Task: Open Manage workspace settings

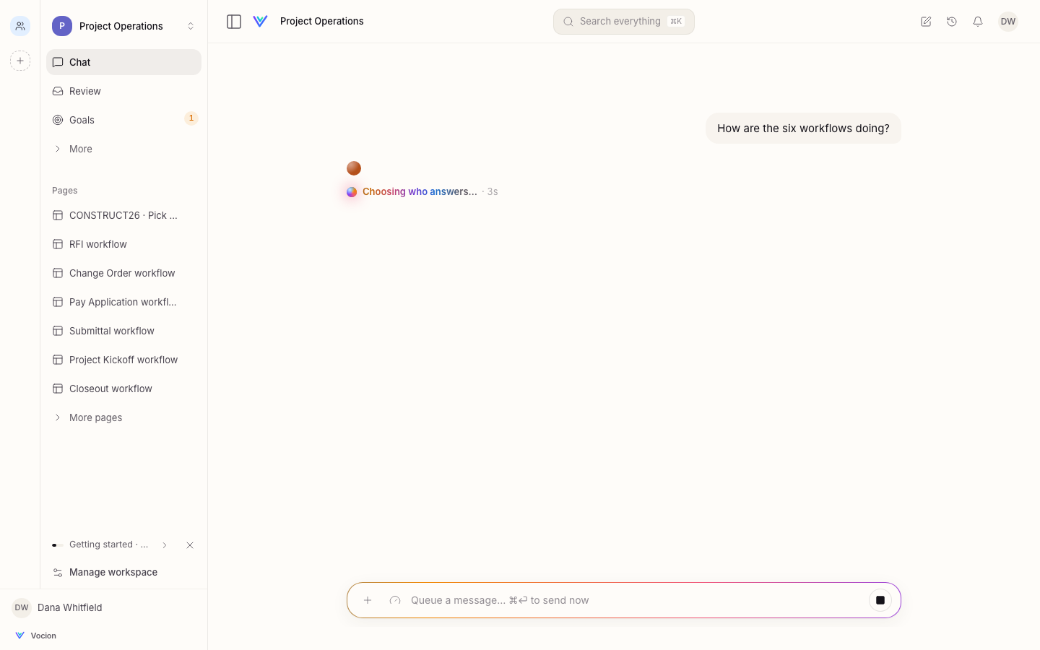Action: (123, 572)
